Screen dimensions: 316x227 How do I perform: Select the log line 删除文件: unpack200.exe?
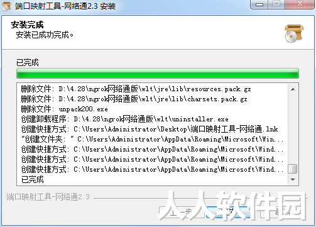[x=64, y=109]
